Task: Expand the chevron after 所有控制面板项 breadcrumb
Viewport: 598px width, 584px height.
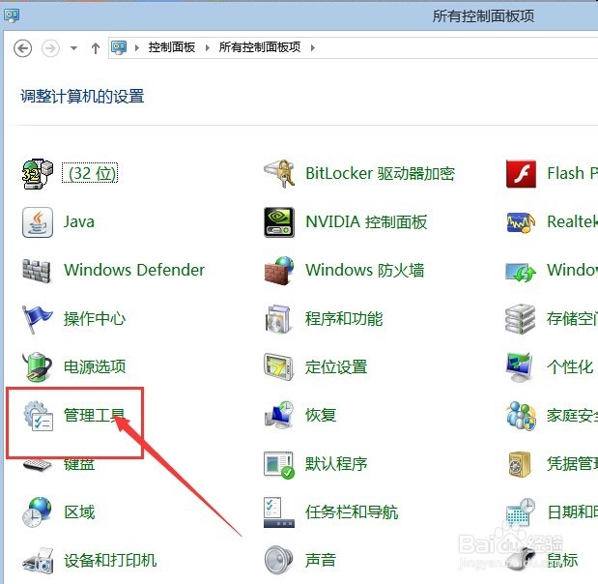Action: pyautogui.click(x=313, y=47)
